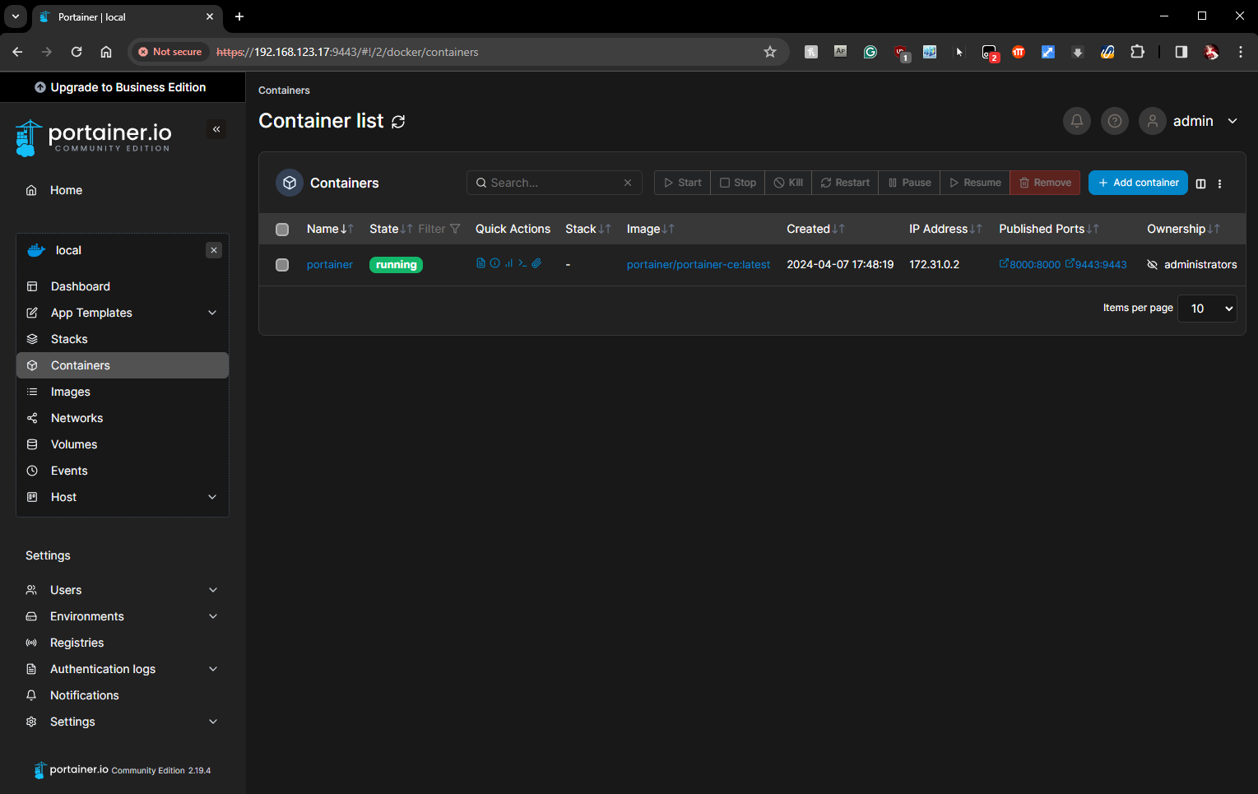Open Networks in sidebar
This screenshot has width=1258, height=794.
coord(77,418)
